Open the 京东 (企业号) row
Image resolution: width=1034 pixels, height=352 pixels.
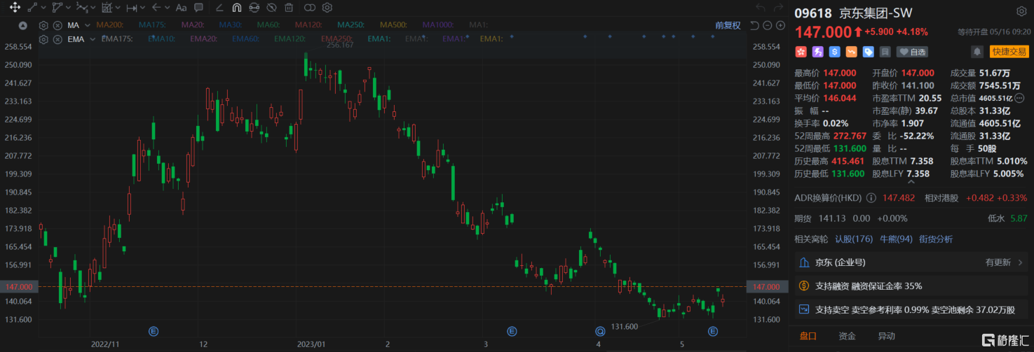[911, 262]
